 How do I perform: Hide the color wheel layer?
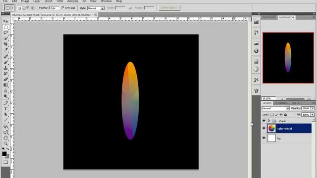pyautogui.click(x=264, y=129)
